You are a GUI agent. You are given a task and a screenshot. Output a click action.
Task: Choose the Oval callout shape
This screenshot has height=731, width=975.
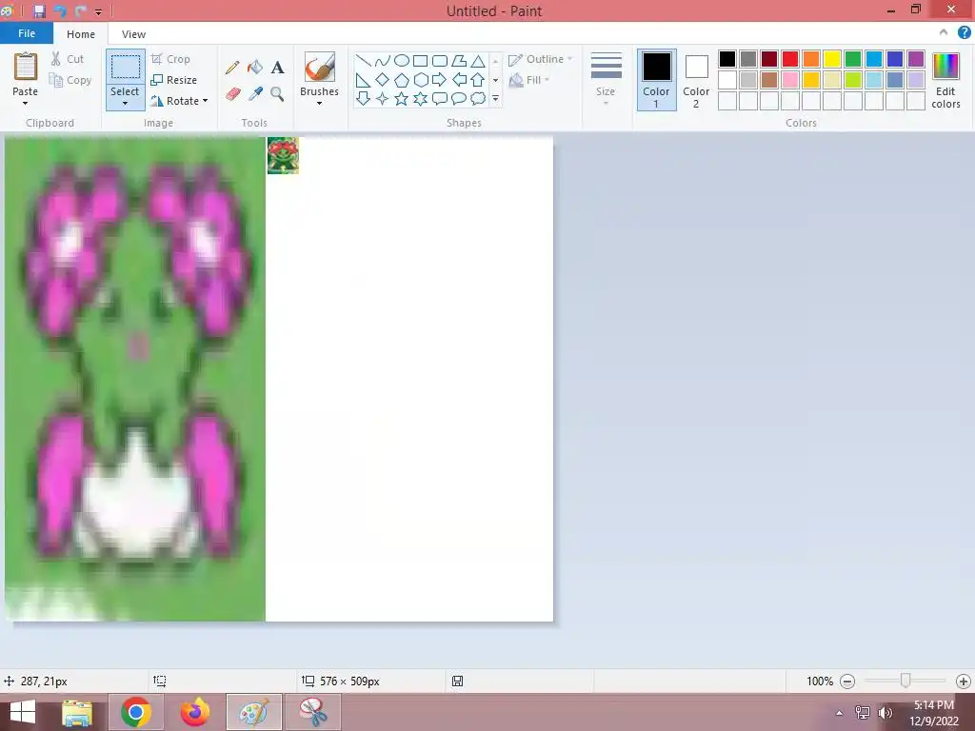click(x=459, y=98)
